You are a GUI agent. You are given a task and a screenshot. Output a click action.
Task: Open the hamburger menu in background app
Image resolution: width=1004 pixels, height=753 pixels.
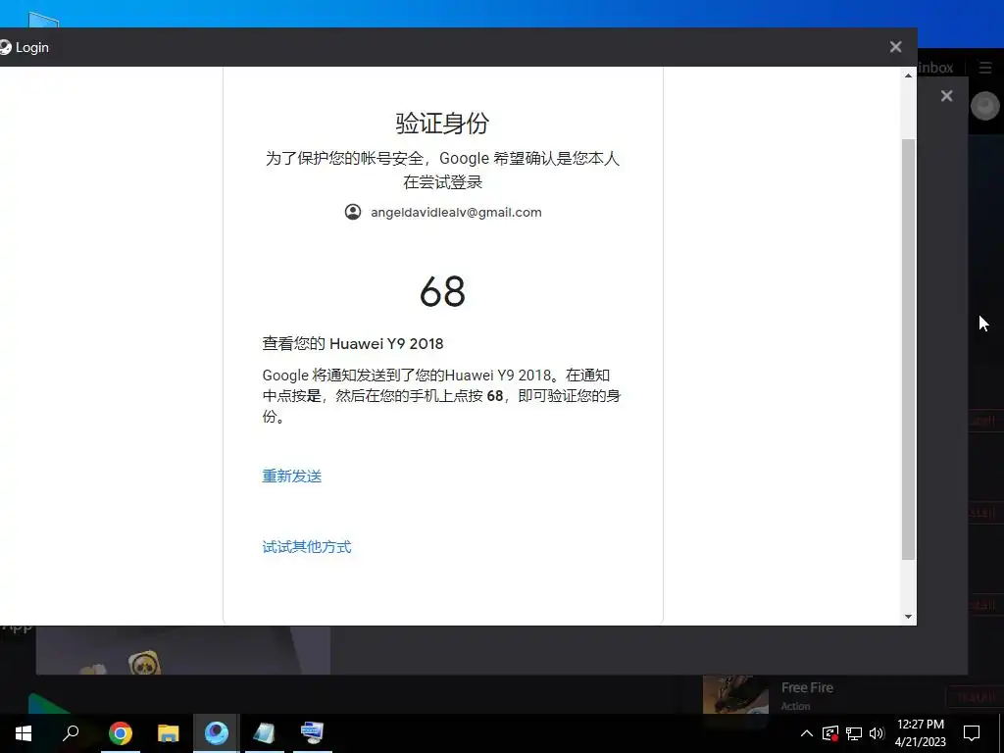[985, 68]
